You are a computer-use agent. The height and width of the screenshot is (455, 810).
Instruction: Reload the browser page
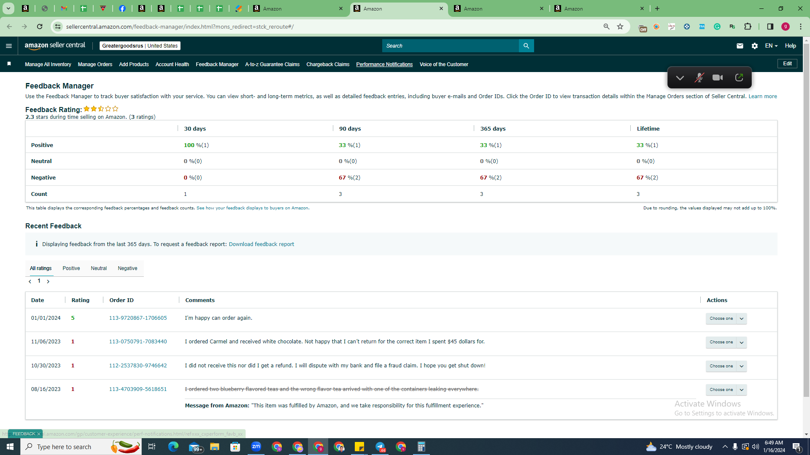click(x=40, y=27)
